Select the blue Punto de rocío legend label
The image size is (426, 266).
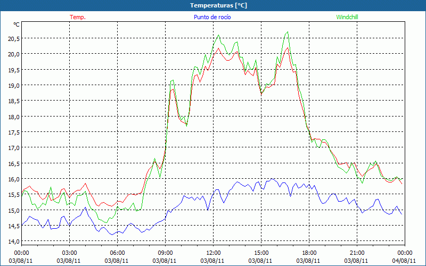pos(212,17)
